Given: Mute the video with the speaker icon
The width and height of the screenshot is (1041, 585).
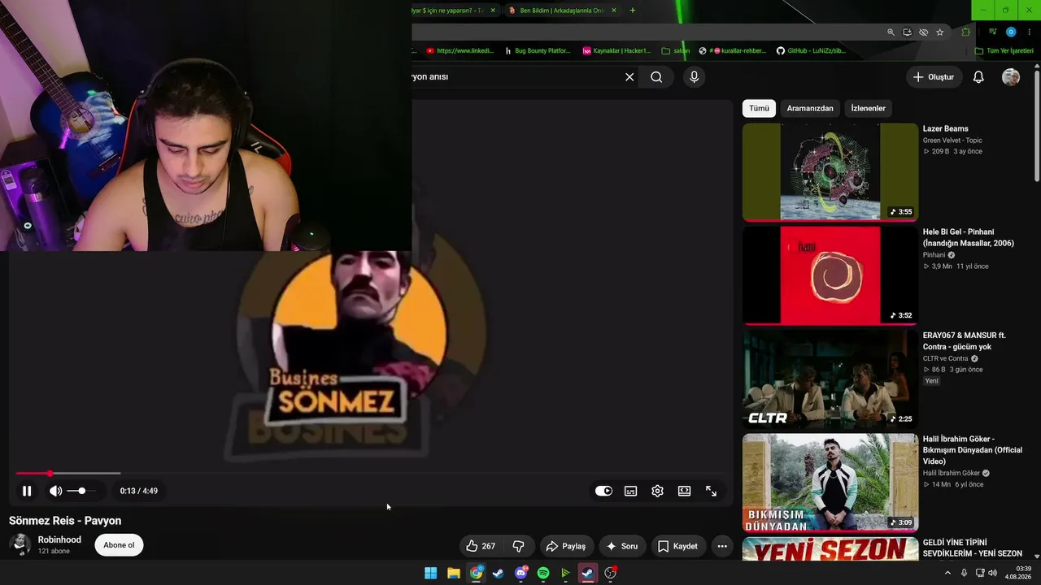Looking at the screenshot, I should coord(55,491).
